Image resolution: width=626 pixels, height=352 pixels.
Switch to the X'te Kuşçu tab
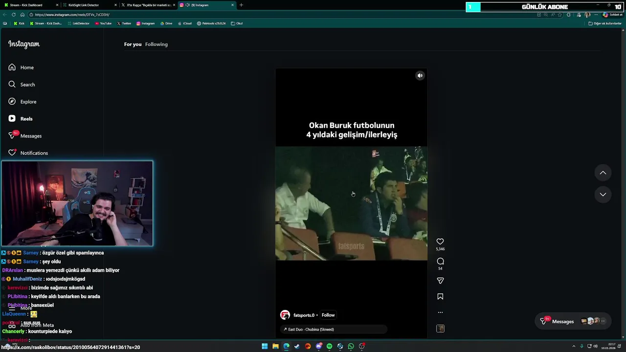pyautogui.click(x=148, y=5)
